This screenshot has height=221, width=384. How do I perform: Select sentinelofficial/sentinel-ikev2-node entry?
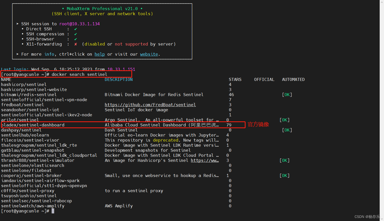[47, 115]
